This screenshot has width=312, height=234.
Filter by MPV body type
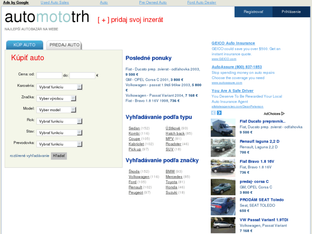click(170, 139)
